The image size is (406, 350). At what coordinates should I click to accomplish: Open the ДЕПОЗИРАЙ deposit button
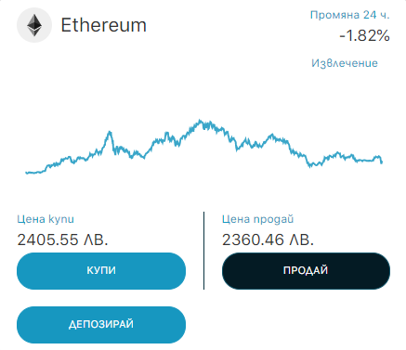(x=101, y=325)
